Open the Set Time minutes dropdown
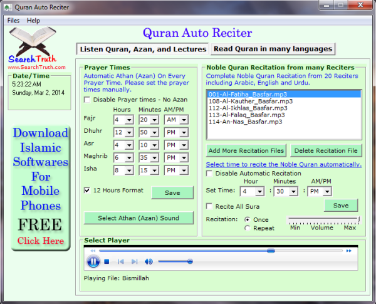 point(293,191)
